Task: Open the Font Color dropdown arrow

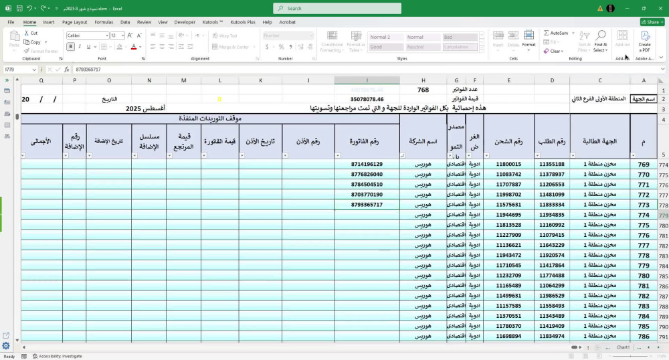Action: click(x=140, y=47)
